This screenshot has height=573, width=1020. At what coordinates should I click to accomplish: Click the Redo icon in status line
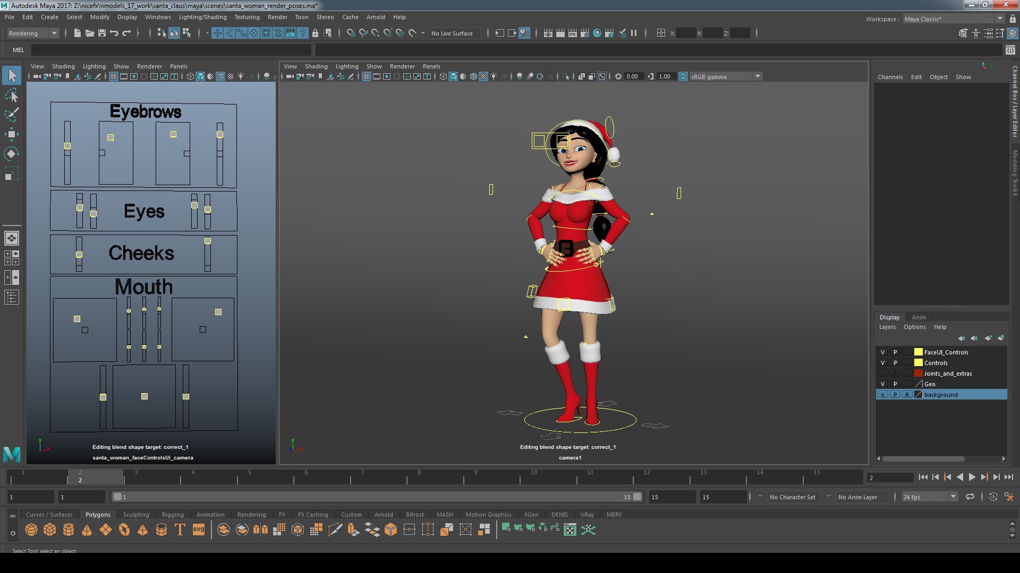pyautogui.click(x=126, y=33)
